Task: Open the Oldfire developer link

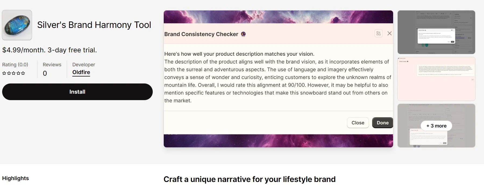Action: pyautogui.click(x=81, y=72)
